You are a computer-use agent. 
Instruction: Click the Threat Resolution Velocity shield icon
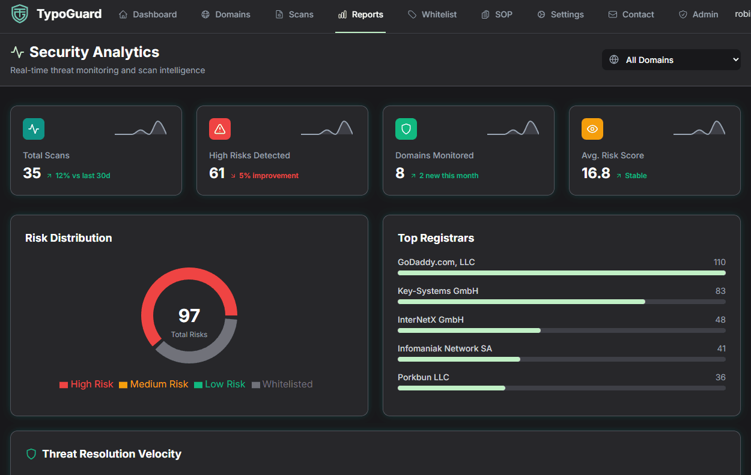[x=31, y=454]
